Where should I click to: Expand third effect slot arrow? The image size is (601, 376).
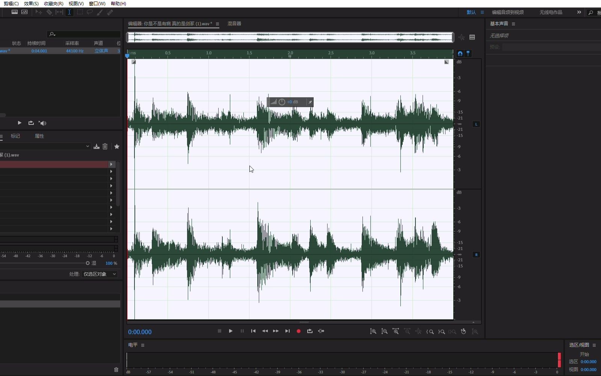click(111, 179)
